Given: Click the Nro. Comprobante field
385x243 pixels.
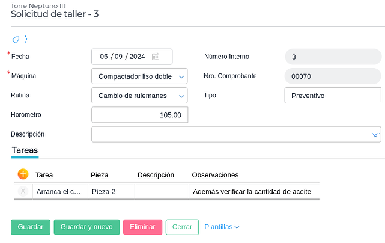Looking at the screenshot, I should pos(332,76).
